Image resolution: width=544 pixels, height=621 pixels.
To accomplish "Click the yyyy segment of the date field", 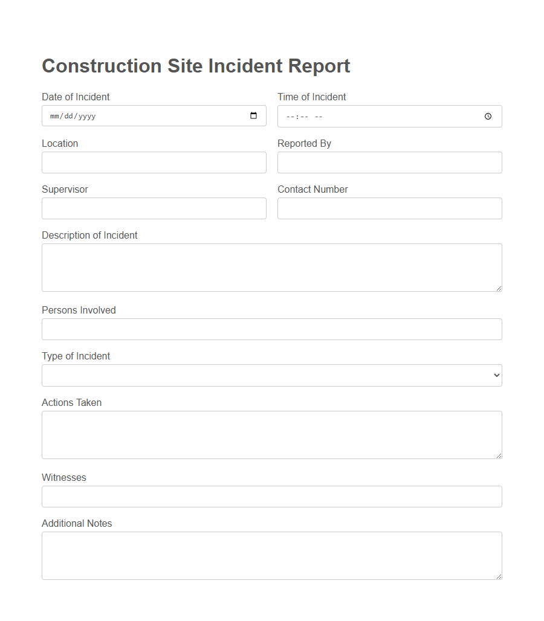I will tap(86, 115).
